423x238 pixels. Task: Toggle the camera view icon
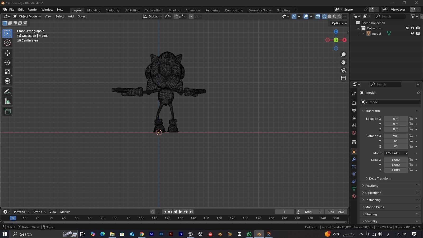(x=343, y=70)
